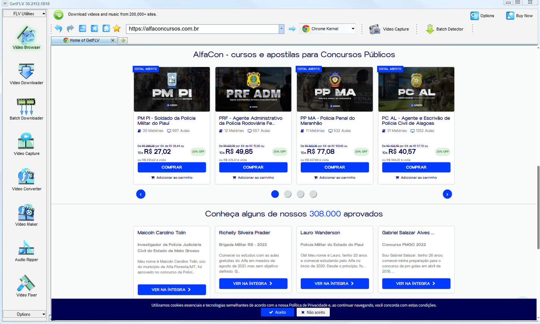Select the first carousel page dot
Image resolution: width=540 pixels, height=324 pixels.
275,194
